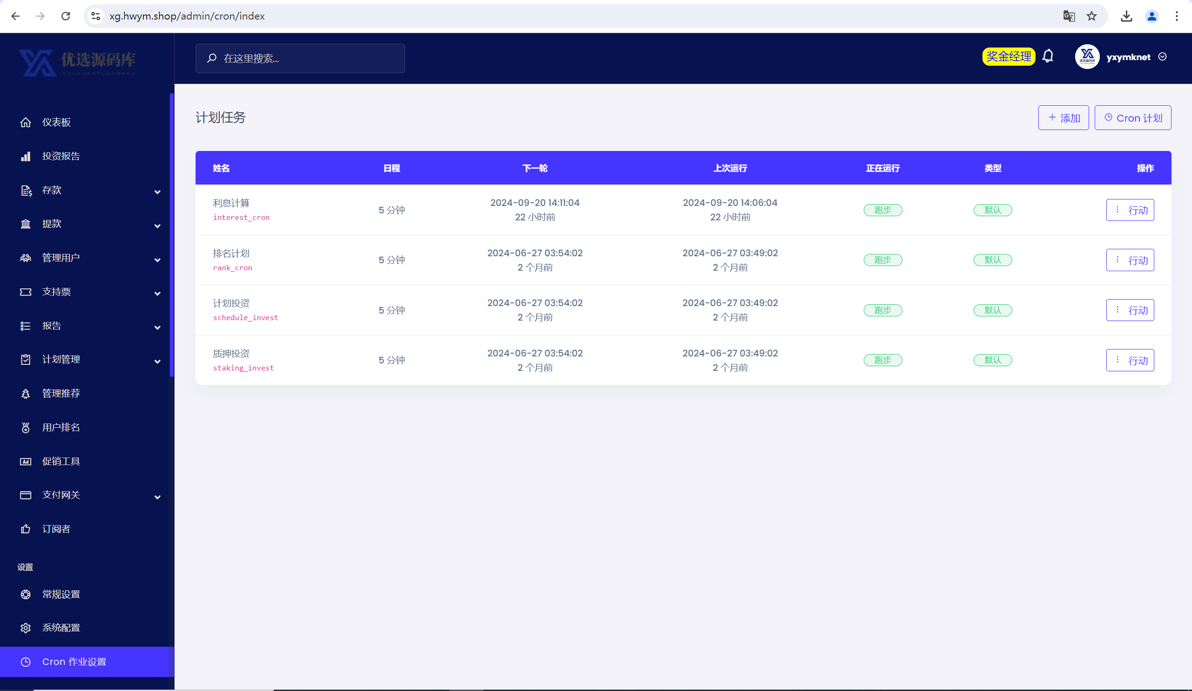
Task: Click the 在这里搜索 search field
Action: click(x=300, y=58)
